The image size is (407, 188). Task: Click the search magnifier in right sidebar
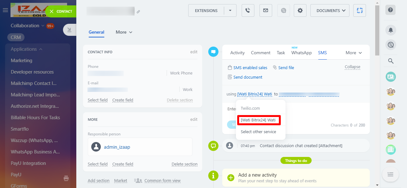click(390, 61)
